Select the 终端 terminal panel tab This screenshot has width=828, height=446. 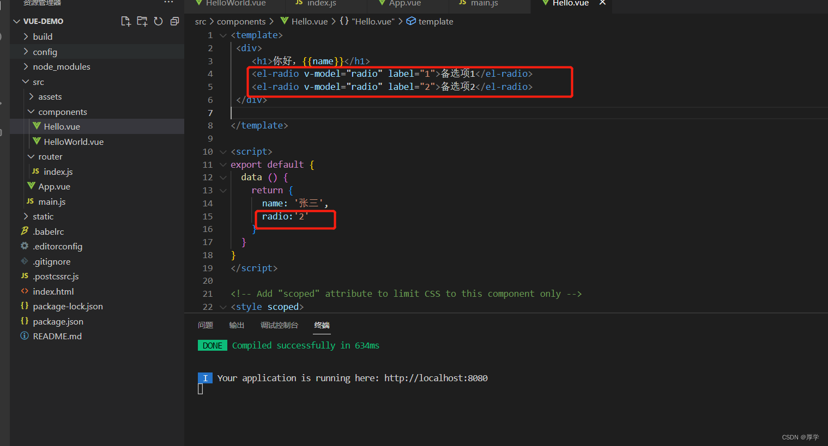pos(322,325)
